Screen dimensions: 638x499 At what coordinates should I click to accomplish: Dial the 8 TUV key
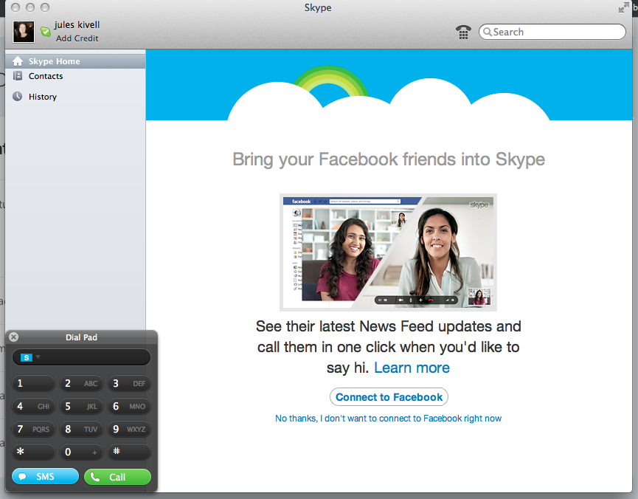click(81, 429)
